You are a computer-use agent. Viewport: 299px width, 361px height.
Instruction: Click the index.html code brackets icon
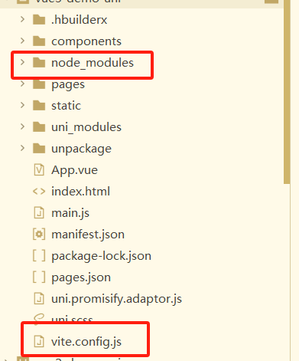39,192
